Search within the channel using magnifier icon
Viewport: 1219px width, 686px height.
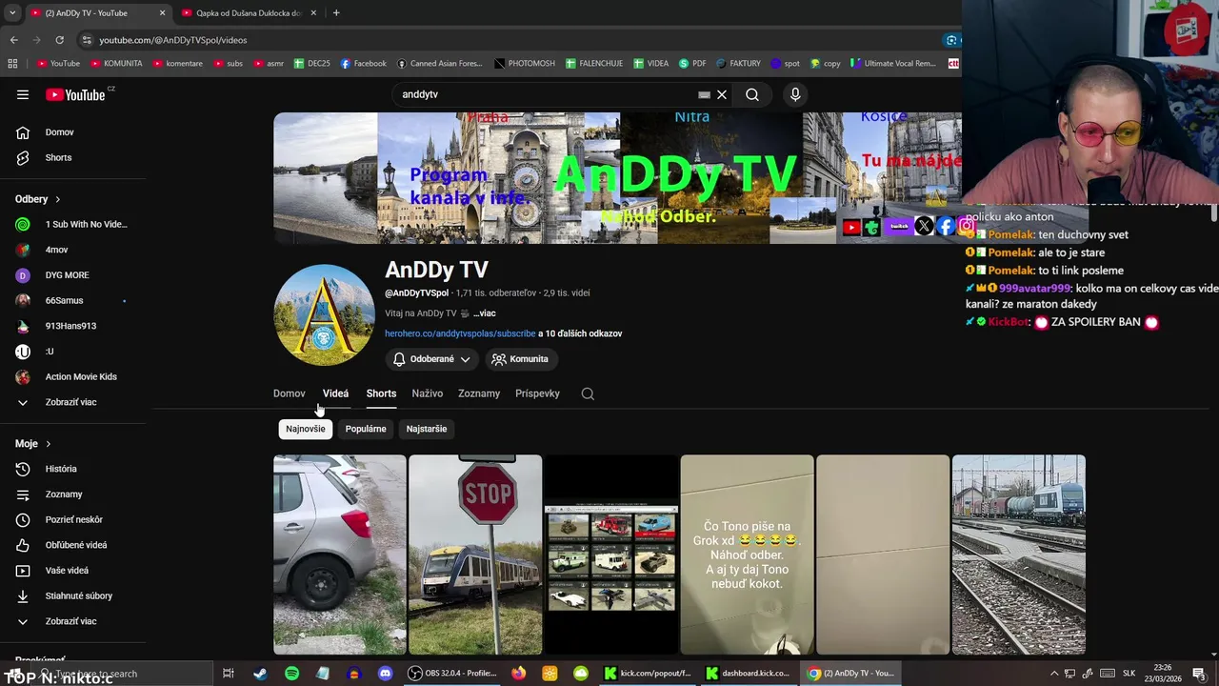pos(588,393)
